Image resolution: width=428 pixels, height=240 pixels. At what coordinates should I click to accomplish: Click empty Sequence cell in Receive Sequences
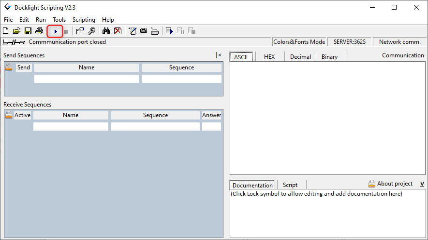(155, 126)
